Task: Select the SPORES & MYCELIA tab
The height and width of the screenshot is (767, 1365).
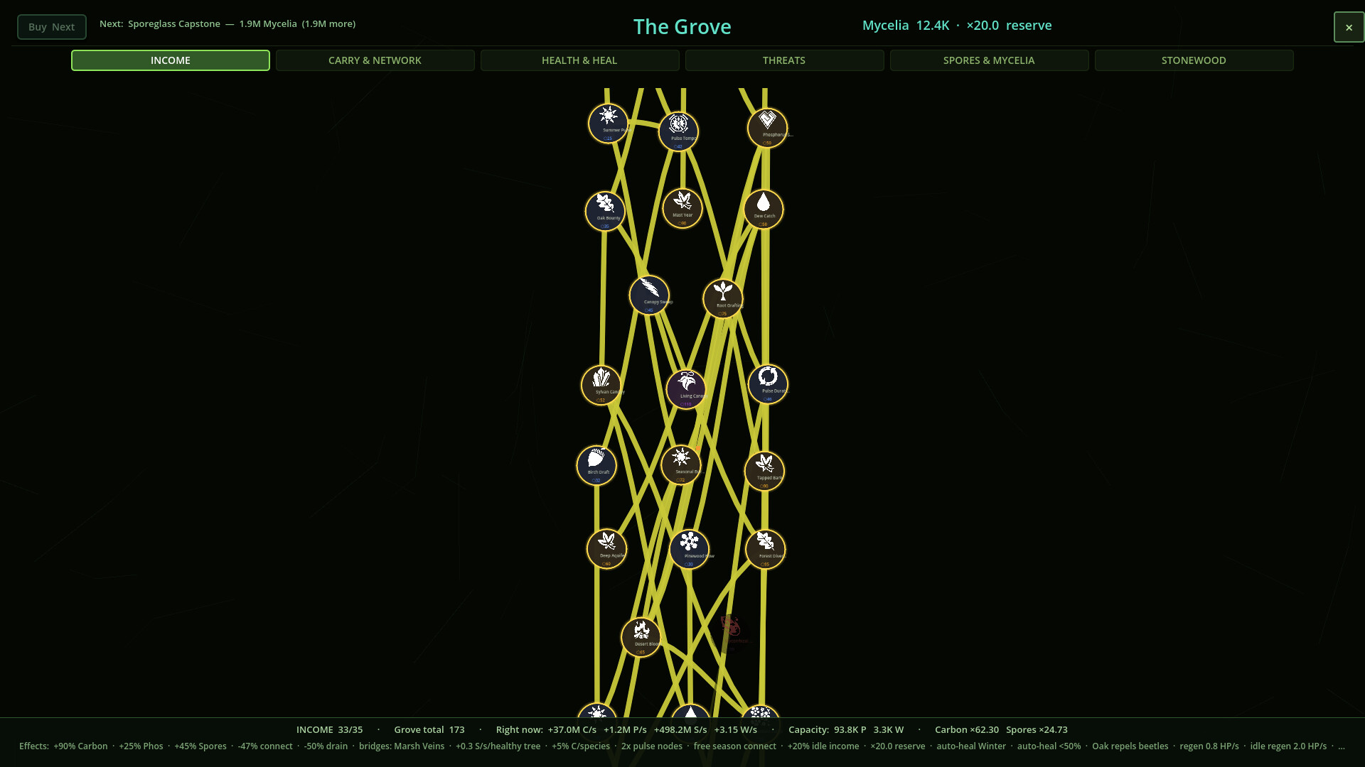Action: point(990,60)
